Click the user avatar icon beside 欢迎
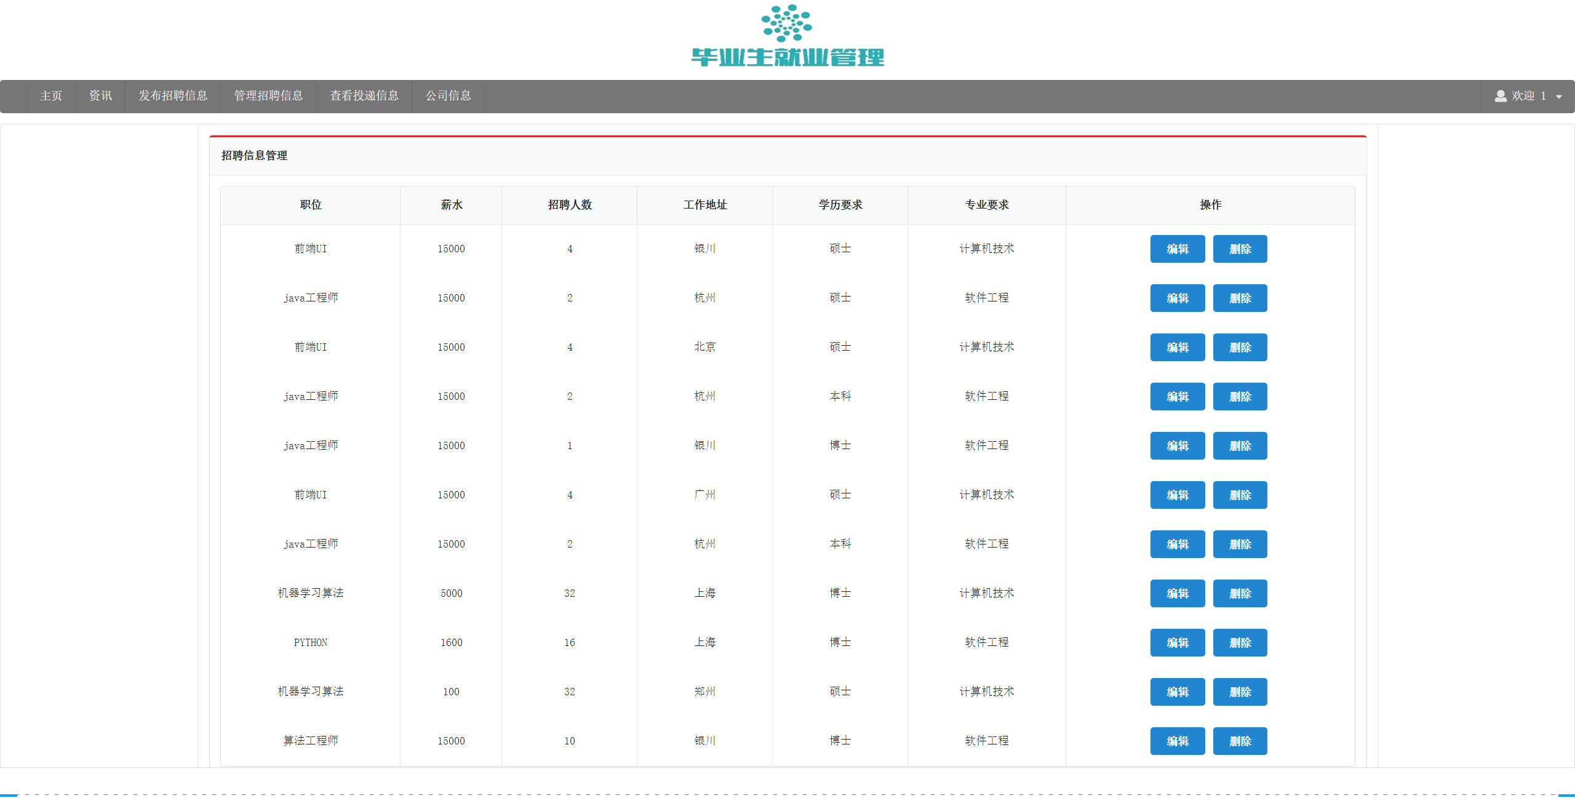The width and height of the screenshot is (1575, 798). click(1501, 96)
